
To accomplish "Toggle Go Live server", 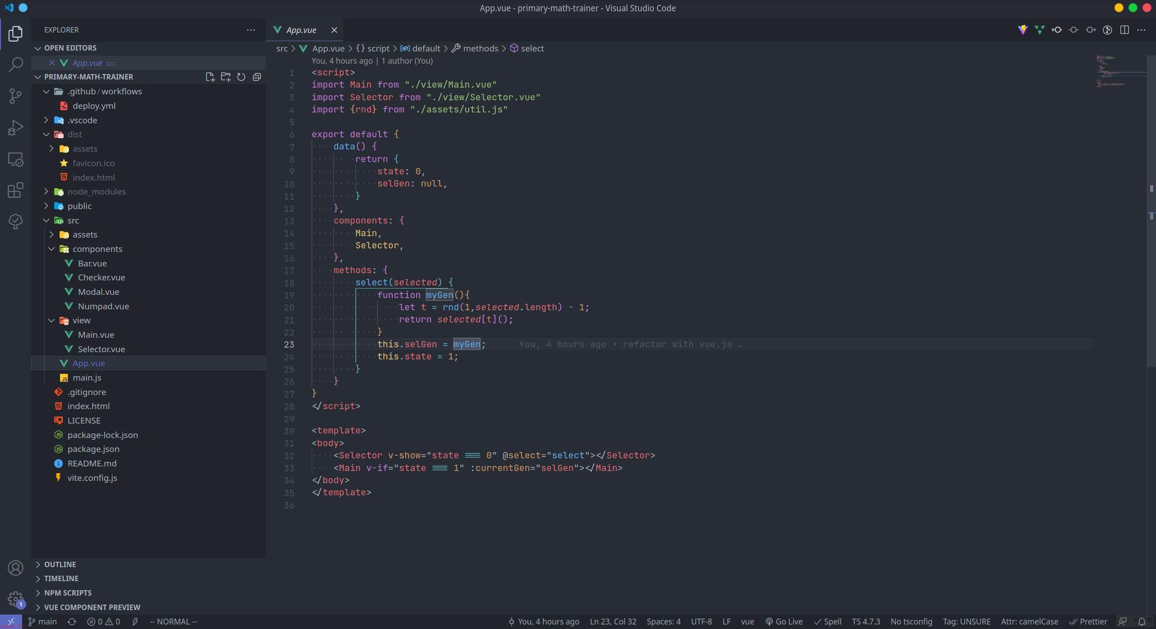I will [x=784, y=622].
